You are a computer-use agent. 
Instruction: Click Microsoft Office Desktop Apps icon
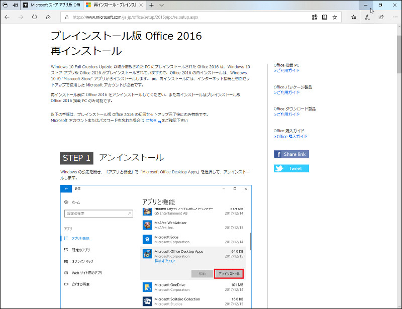click(147, 254)
